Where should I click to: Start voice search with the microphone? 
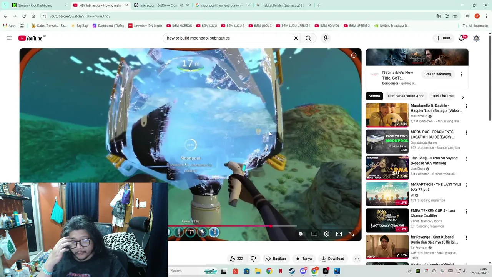[326, 38]
